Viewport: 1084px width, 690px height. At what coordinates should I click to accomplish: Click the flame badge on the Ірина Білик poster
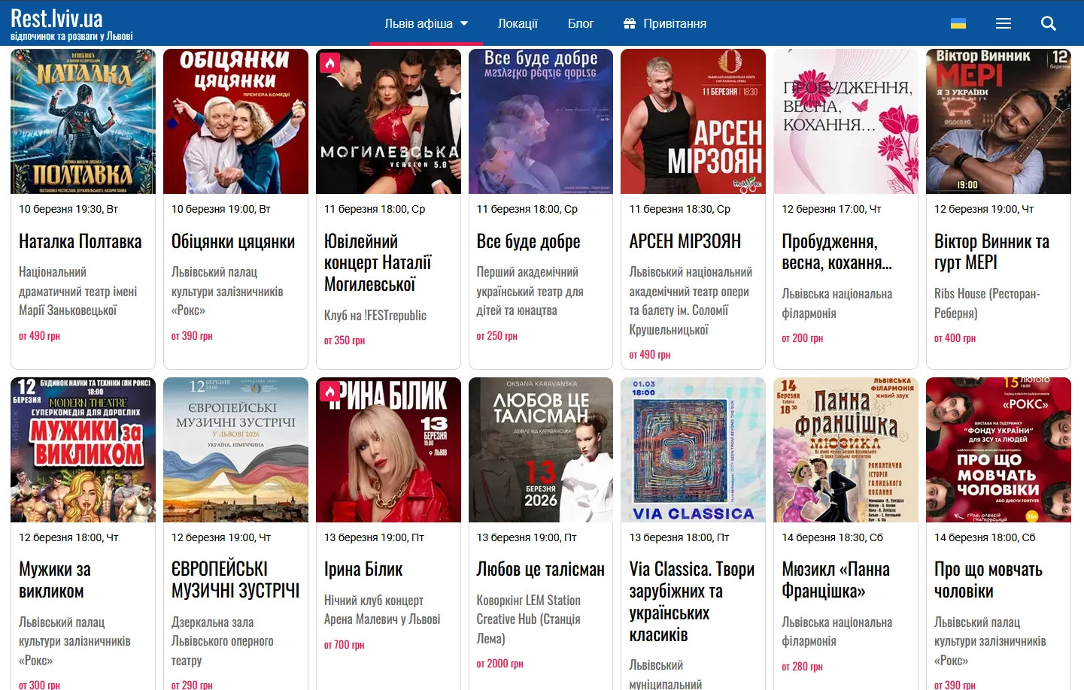click(x=329, y=391)
